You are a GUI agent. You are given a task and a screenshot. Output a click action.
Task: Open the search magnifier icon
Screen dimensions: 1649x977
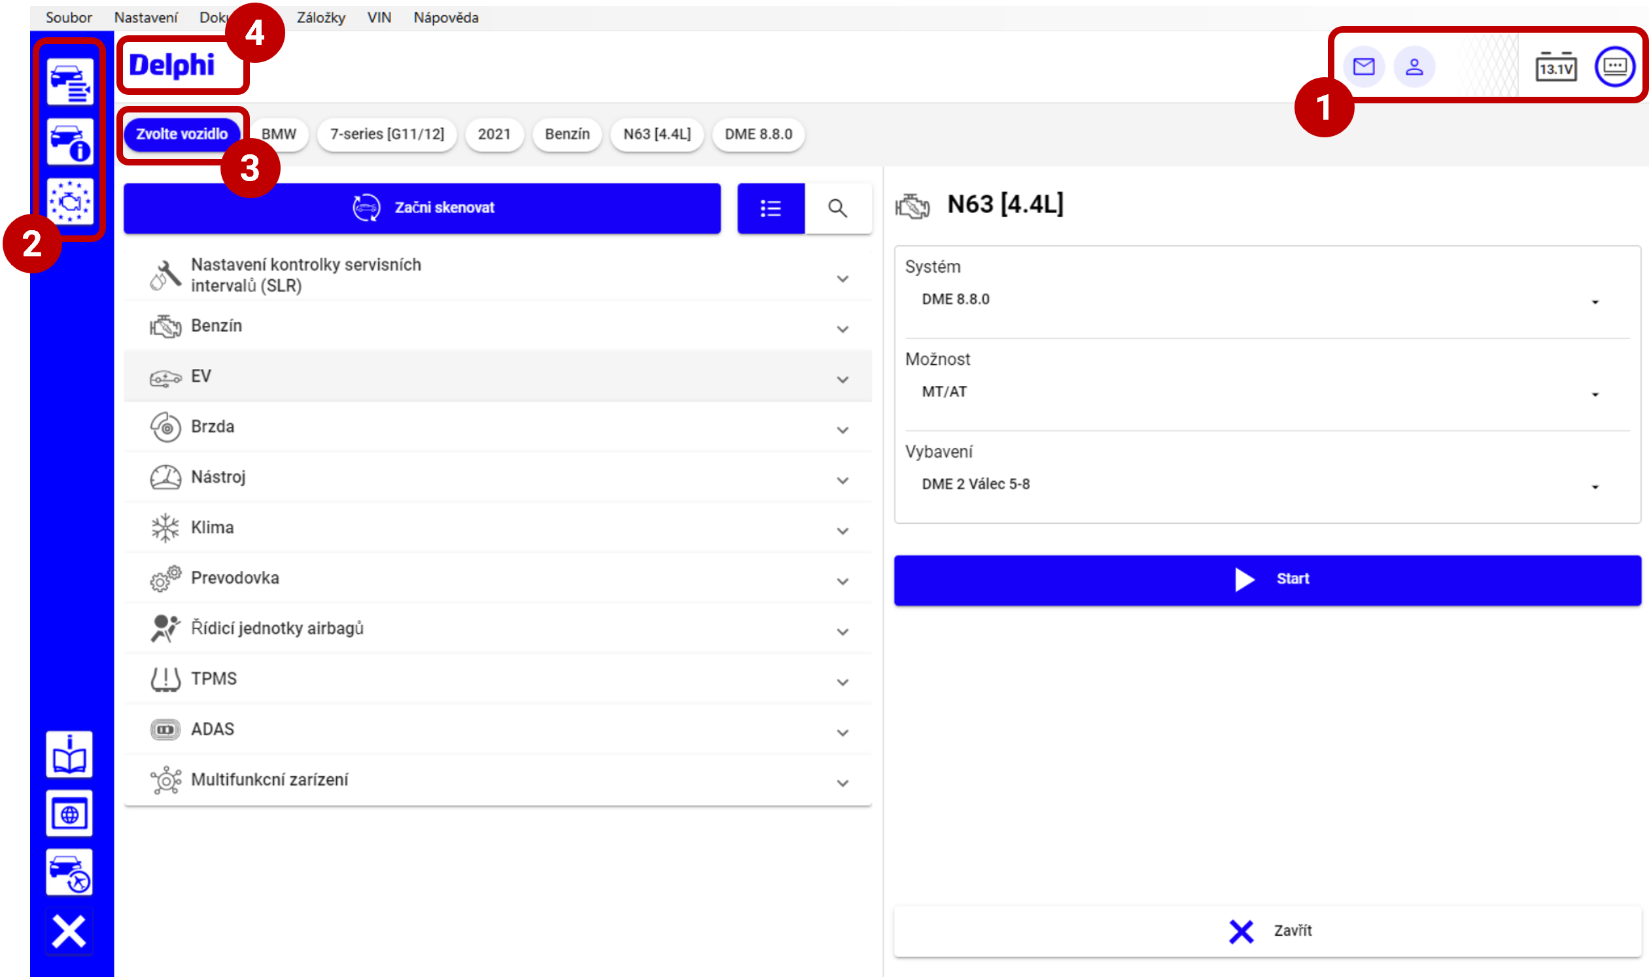(838, 209)
